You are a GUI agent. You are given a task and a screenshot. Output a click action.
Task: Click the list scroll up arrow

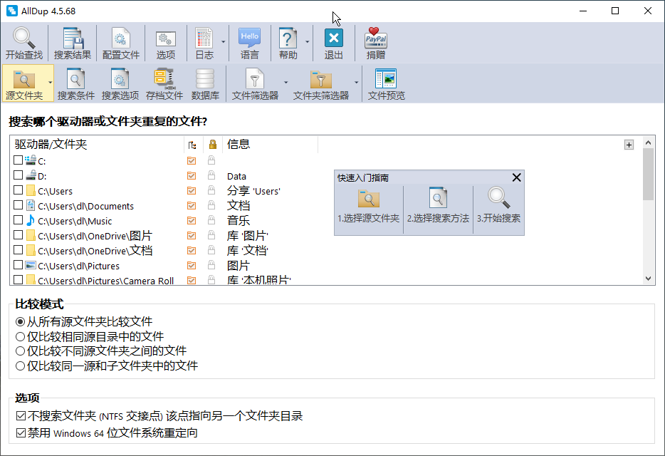648,142
